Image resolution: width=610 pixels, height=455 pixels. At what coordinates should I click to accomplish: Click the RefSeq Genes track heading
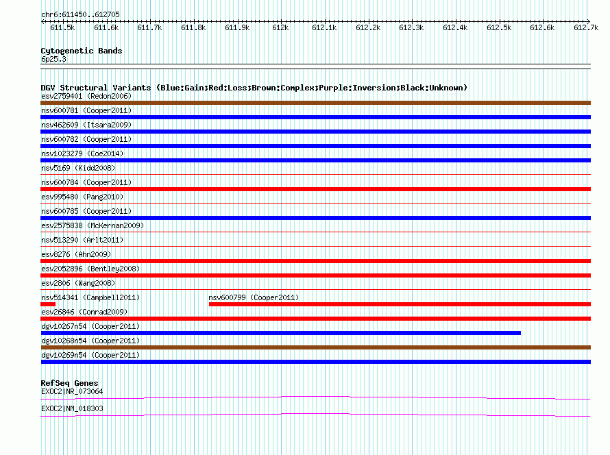click(x=69, y=383)
